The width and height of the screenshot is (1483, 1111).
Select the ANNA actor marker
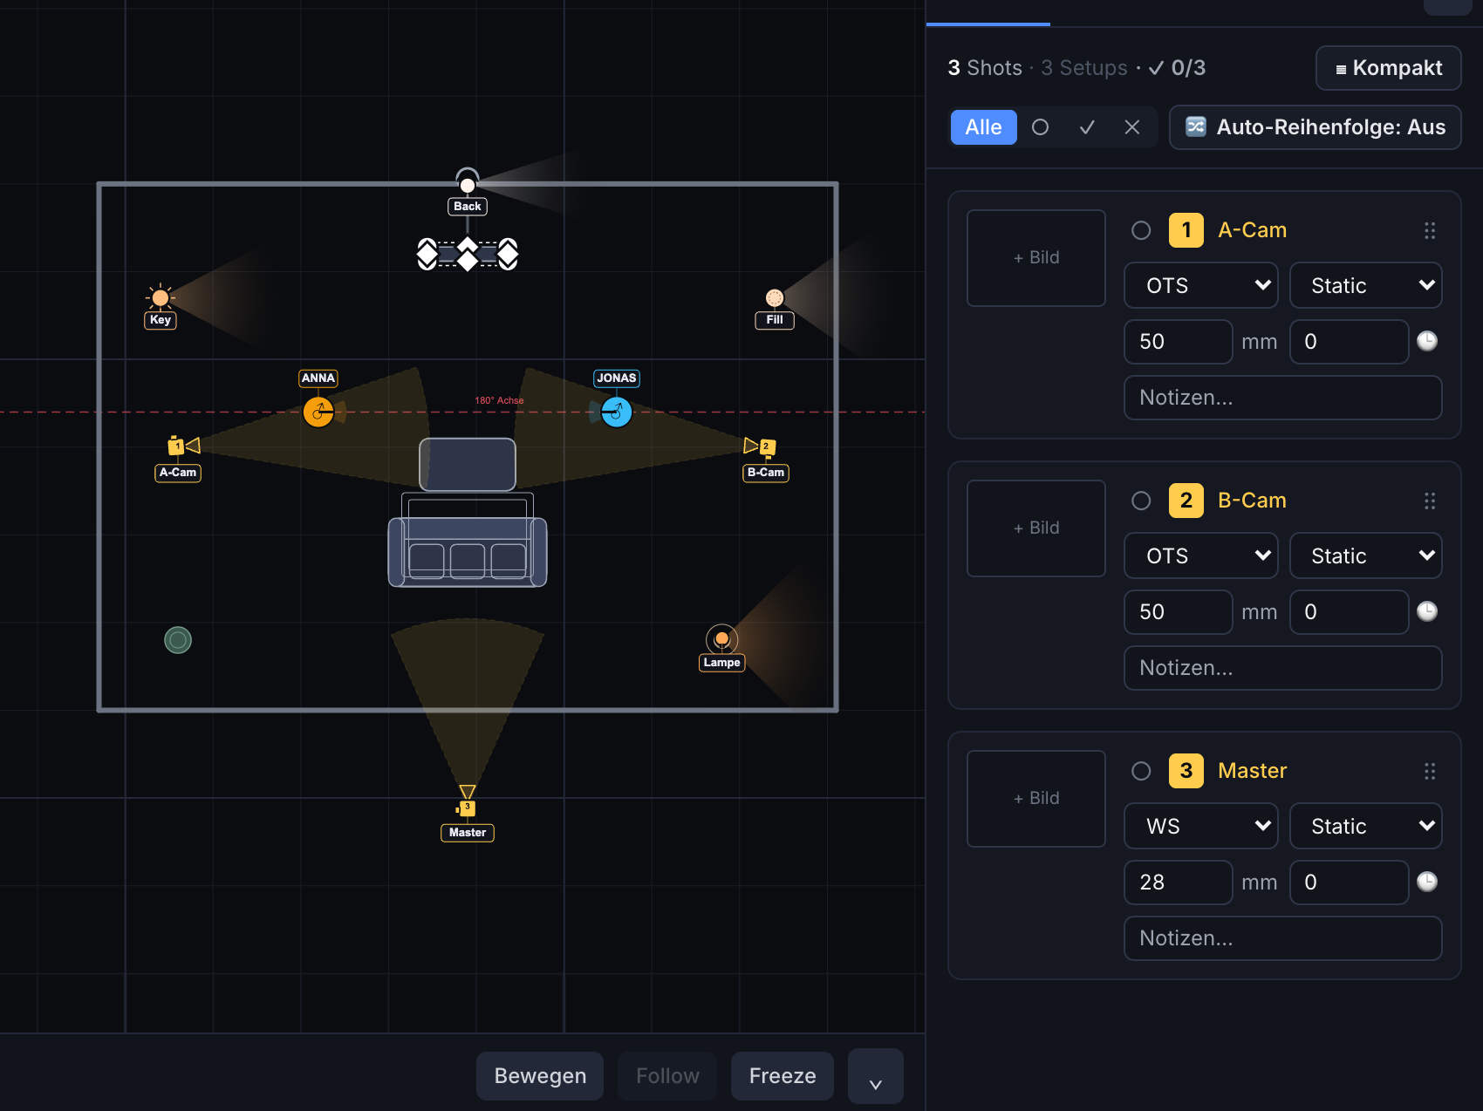pyautogui.click(x=318, y=412)
